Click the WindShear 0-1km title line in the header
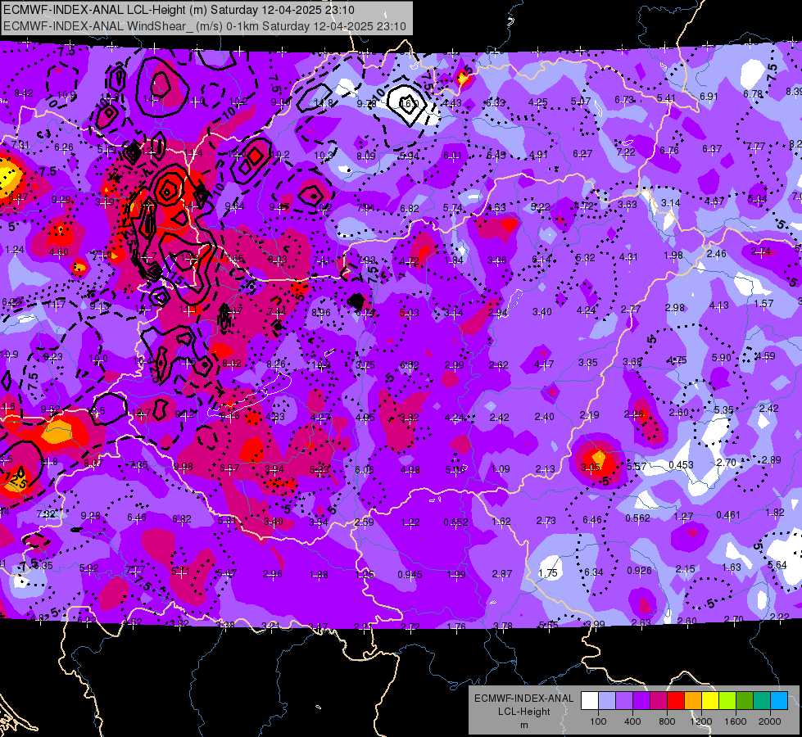 pyautogui.click(x=205, y=26)
